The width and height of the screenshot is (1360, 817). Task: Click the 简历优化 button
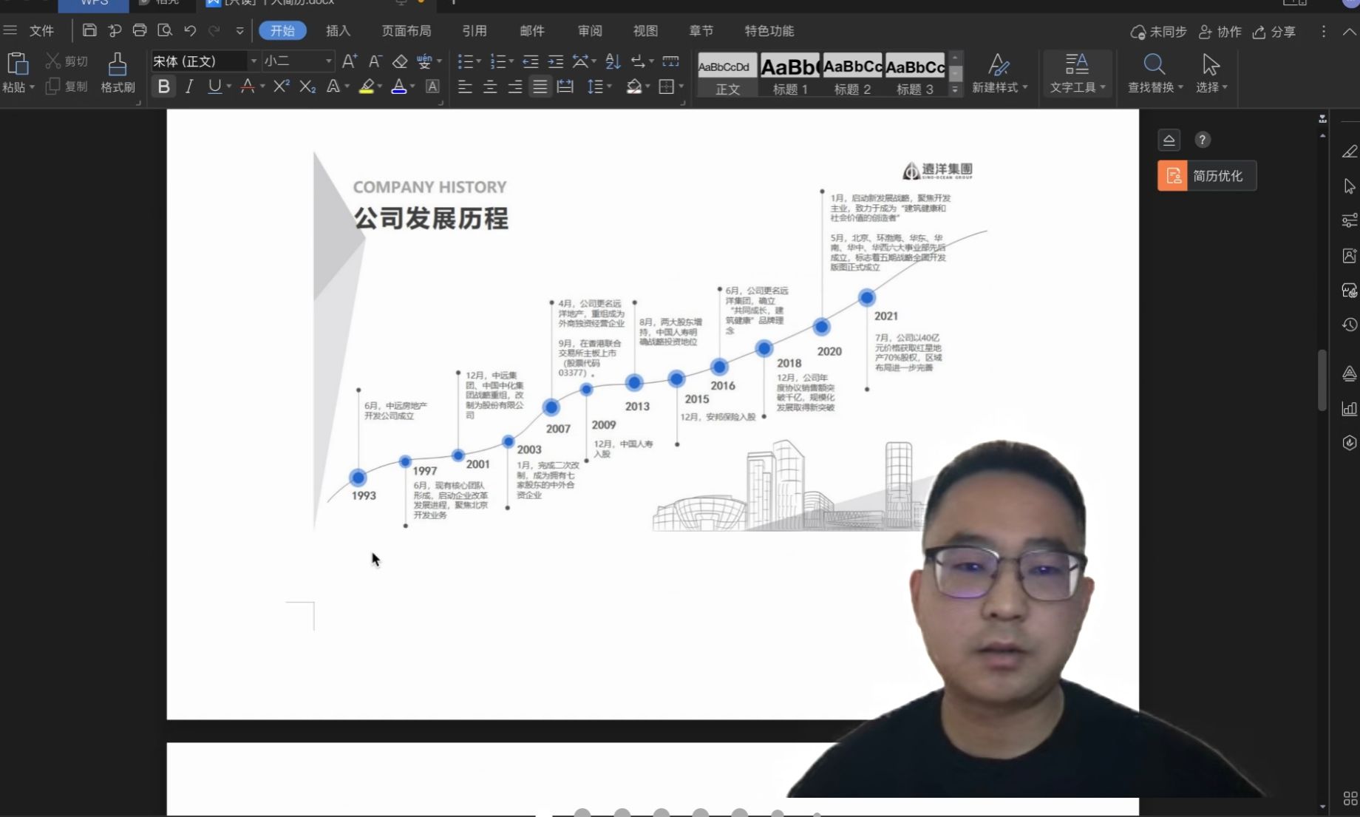click(1206, 176)
